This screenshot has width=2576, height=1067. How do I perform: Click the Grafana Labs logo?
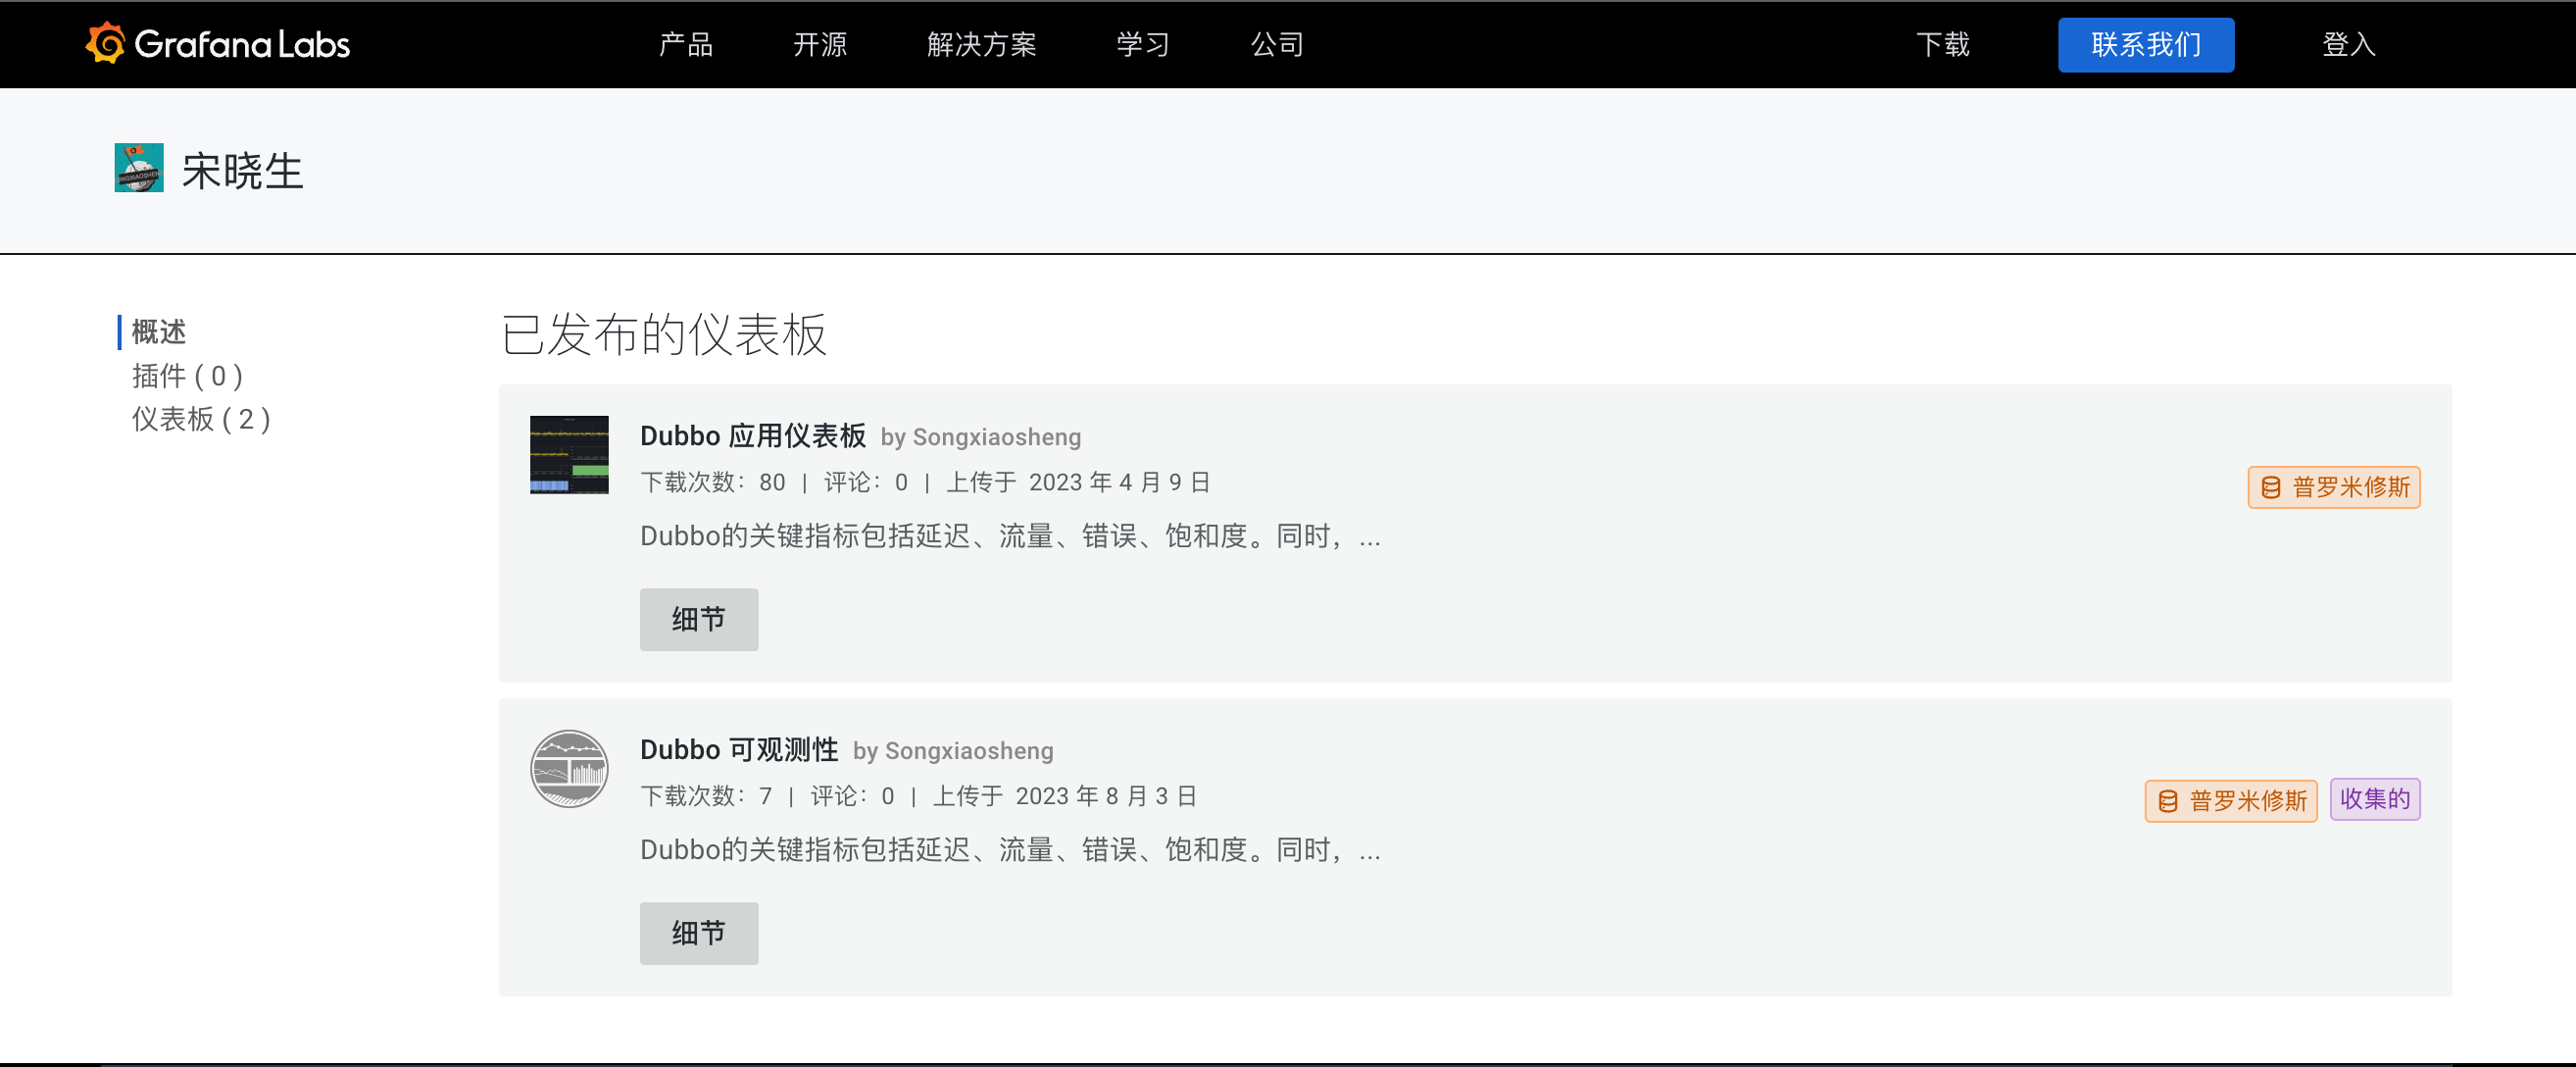(x=218, y=44)
